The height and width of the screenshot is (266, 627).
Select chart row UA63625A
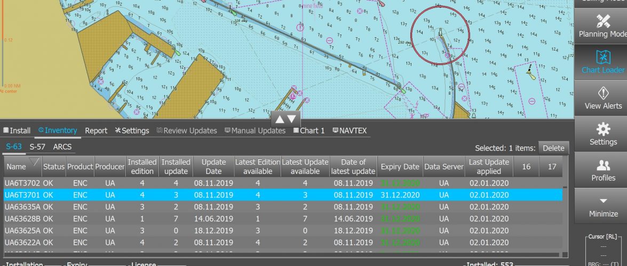pos(283,230)
